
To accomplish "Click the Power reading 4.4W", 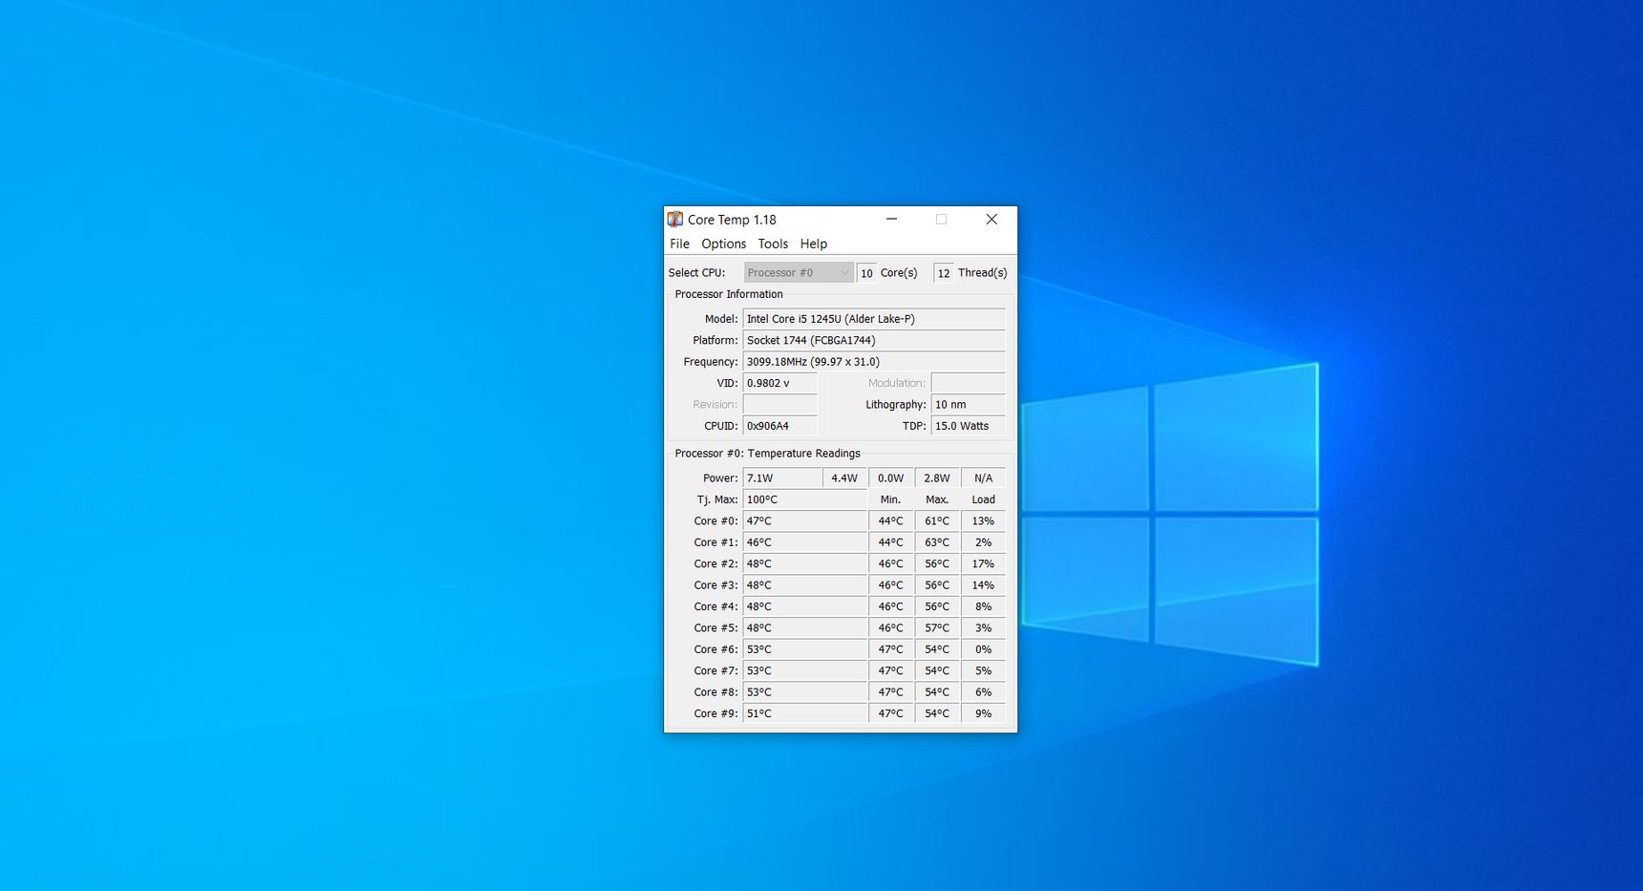I will (x=844, y=478).
